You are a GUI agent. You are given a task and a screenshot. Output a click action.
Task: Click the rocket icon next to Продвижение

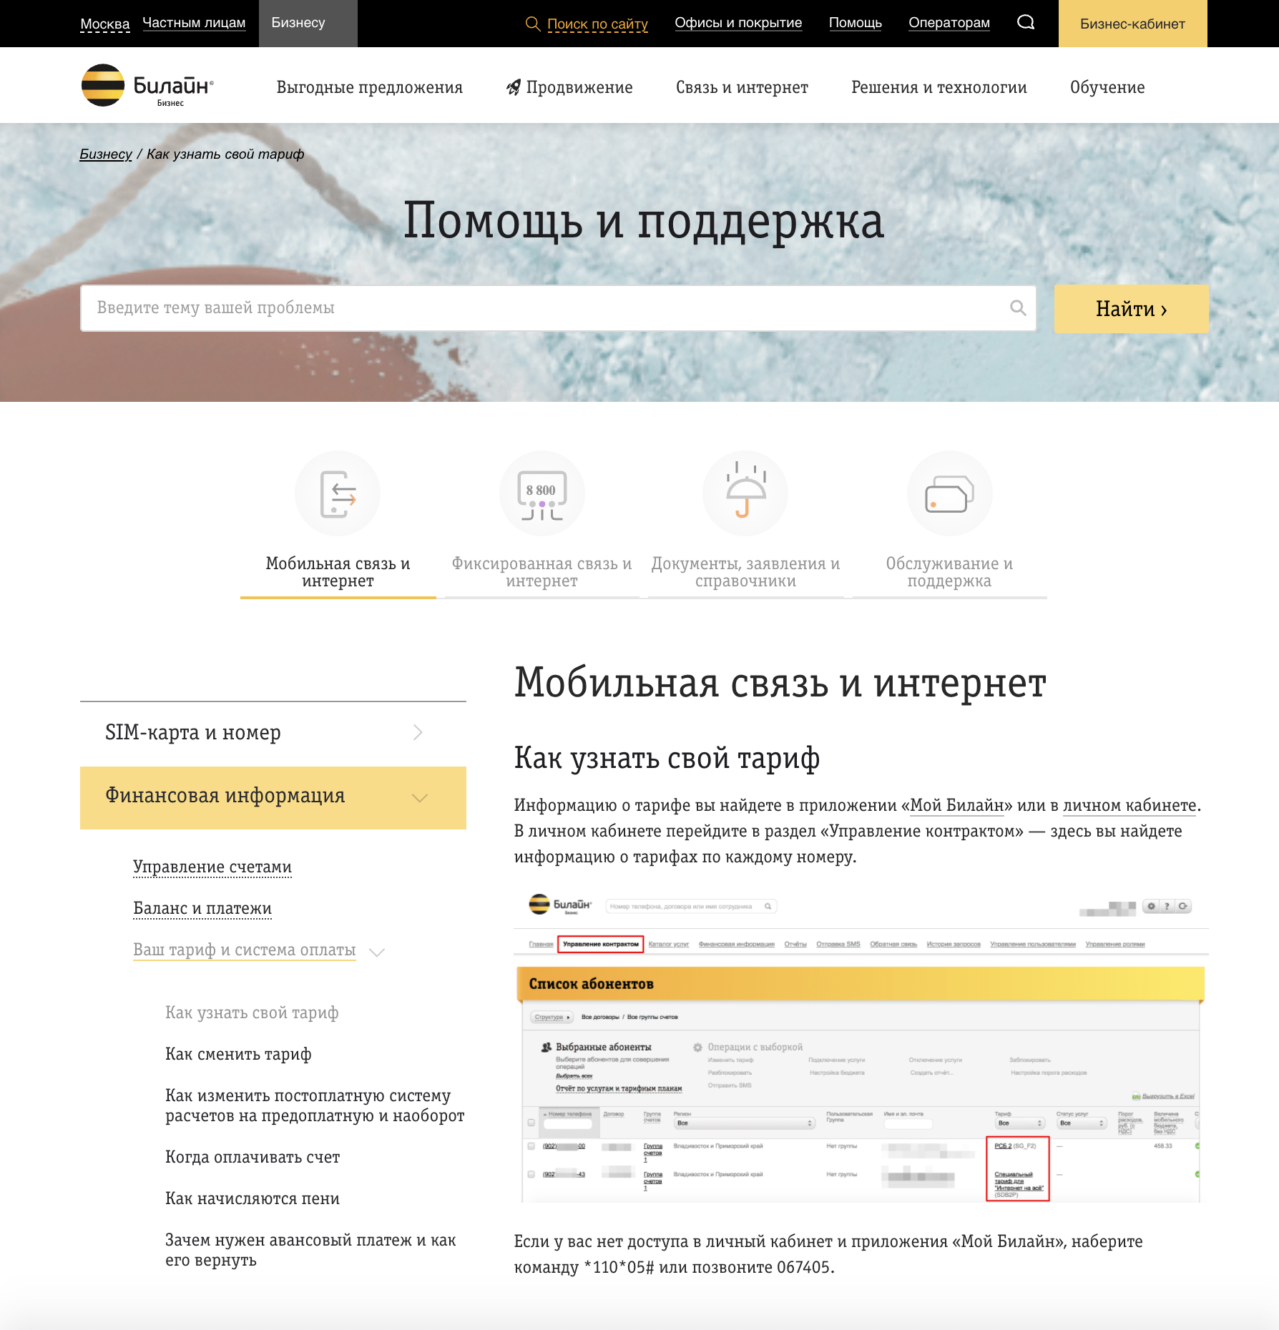tap(512, 87)
